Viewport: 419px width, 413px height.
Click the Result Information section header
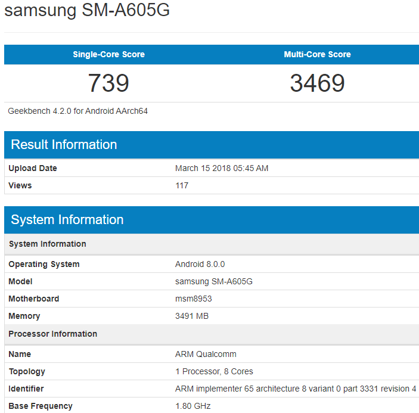(212, 145)
